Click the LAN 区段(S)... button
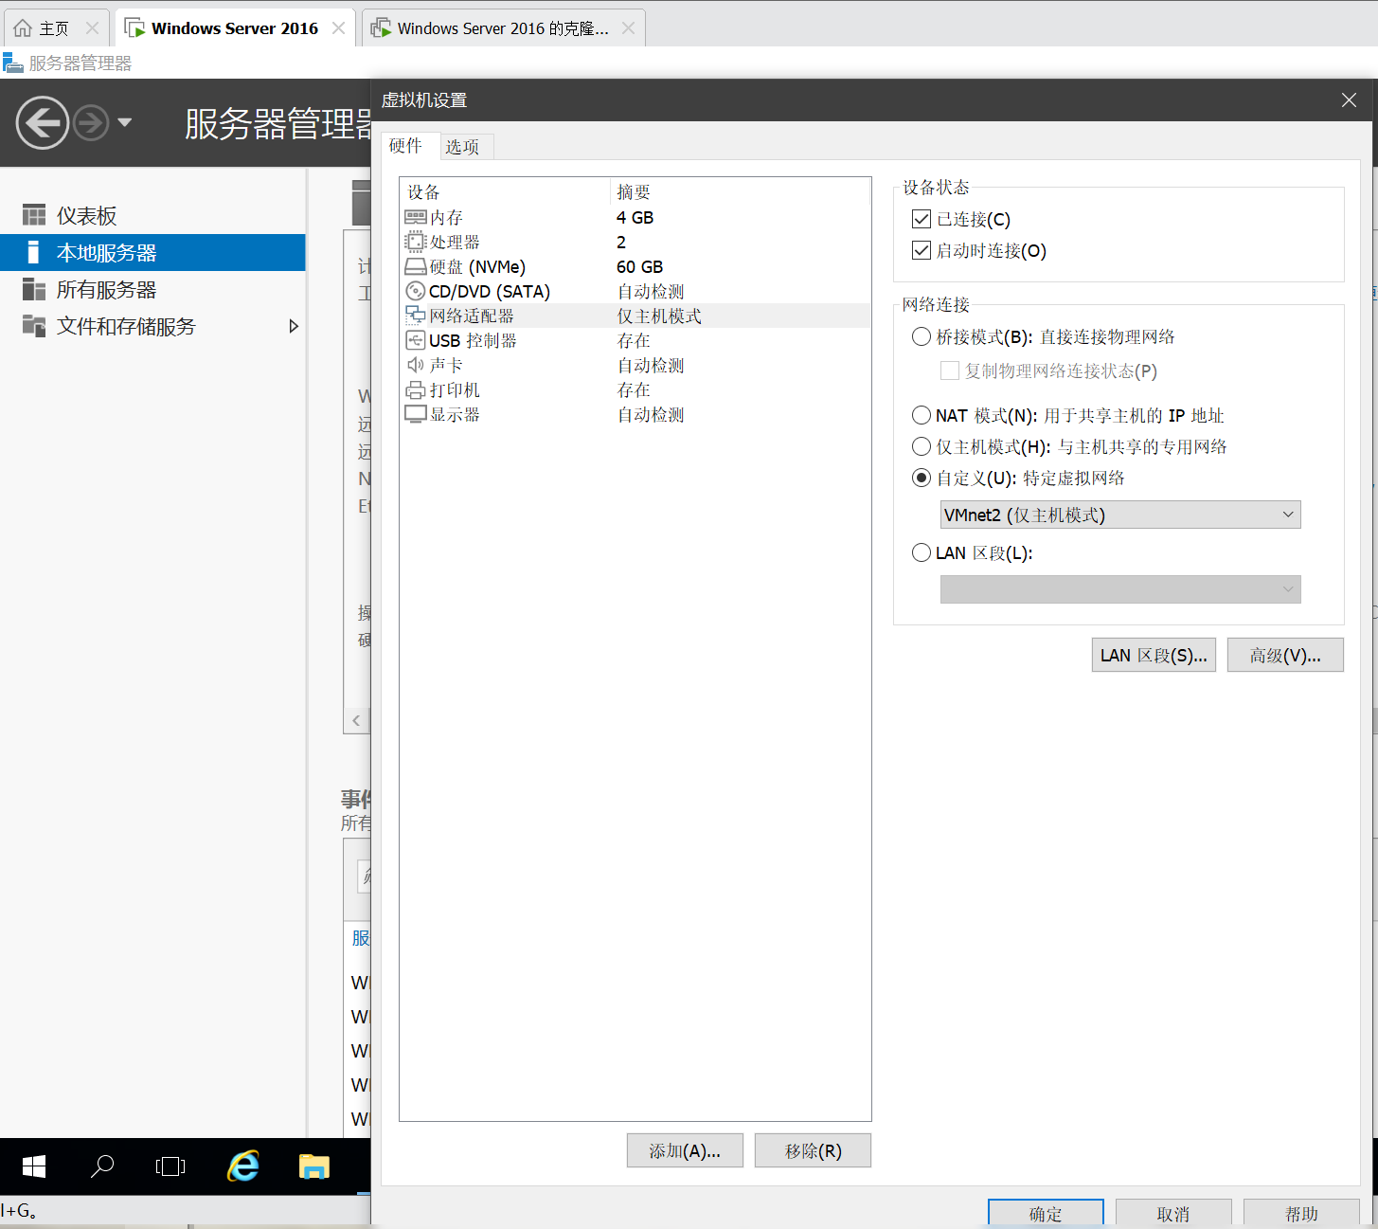This screenshot has width=1378, height=1229. [1154, 655]
